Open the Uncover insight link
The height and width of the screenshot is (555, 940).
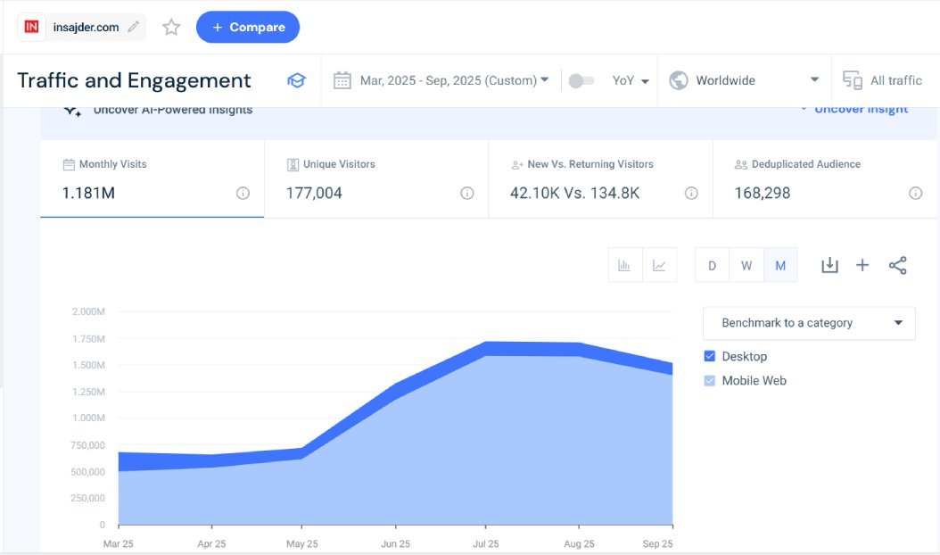[859, 108]
